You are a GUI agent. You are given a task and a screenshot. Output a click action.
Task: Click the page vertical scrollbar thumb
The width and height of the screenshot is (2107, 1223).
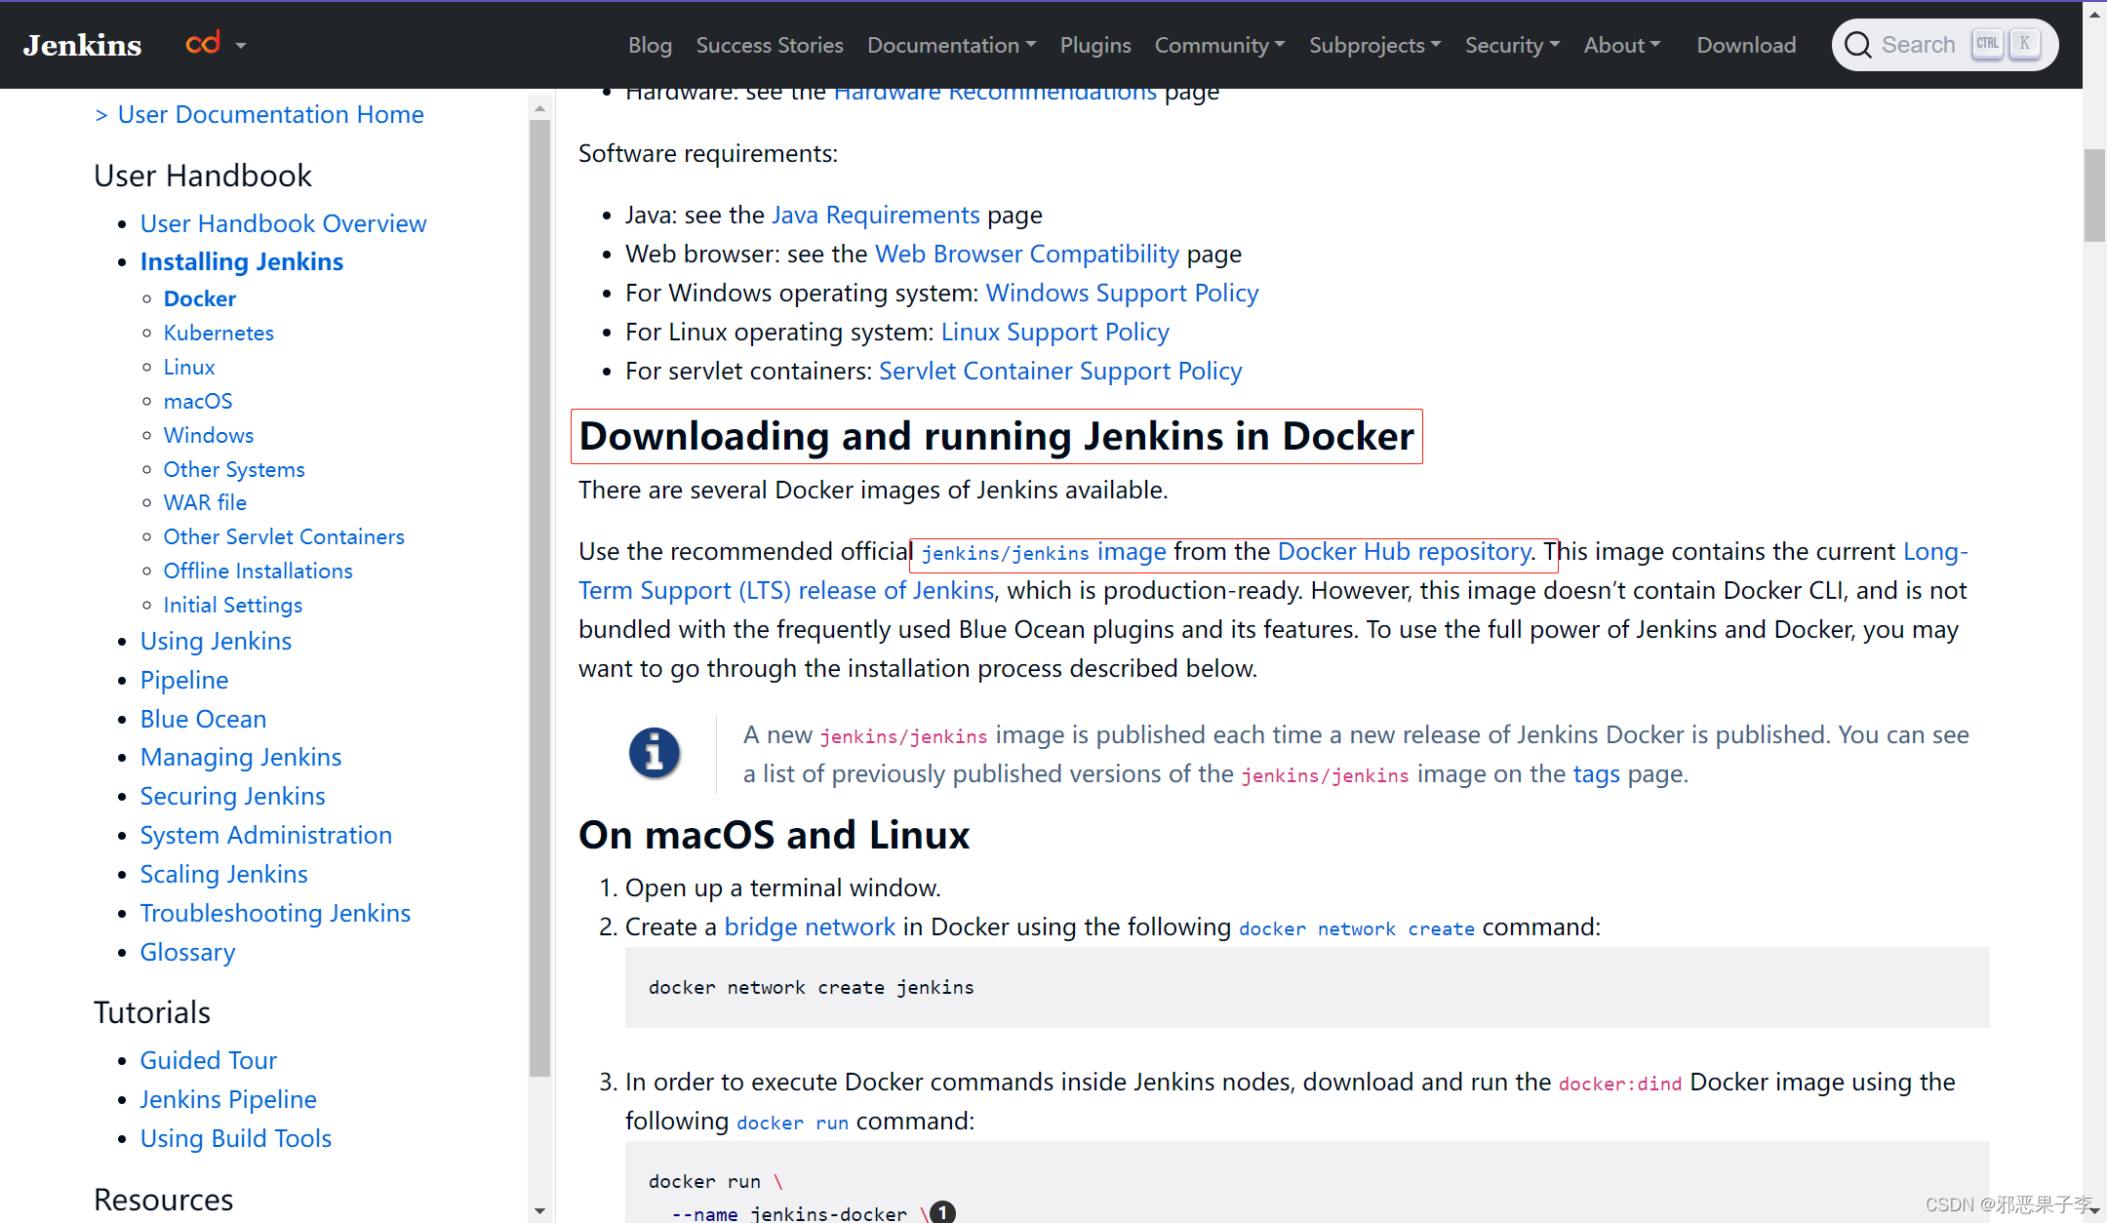(x=2094, y=195)
